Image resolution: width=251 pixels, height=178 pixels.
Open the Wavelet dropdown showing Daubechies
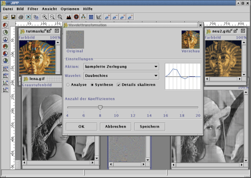[x=121, y=76]
